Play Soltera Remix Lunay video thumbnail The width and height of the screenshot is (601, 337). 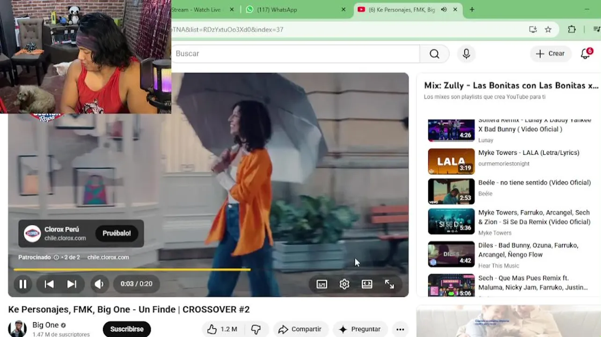pyautogui.click(x=451, y=130)
